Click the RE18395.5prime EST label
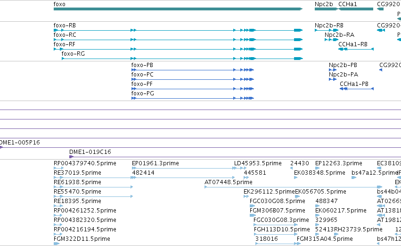Viewport: 401px width, 246px height. point(77,201)
